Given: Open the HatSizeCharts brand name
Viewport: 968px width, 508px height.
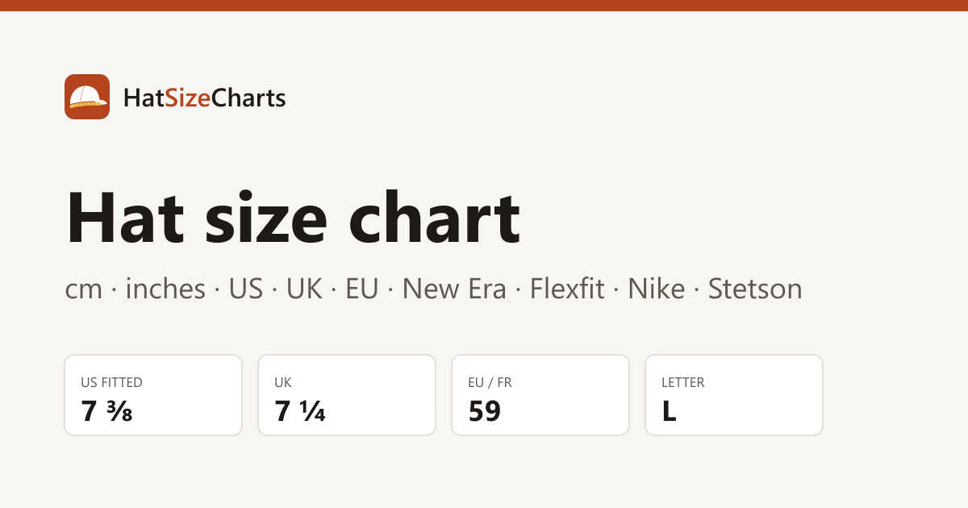Looking at the screenshot, I should coord(204,98).
